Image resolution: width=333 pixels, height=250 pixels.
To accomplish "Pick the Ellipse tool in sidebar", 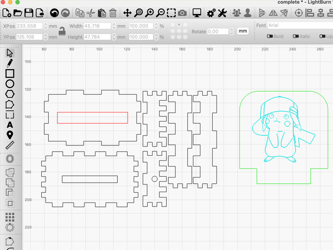I will [10, 84].
